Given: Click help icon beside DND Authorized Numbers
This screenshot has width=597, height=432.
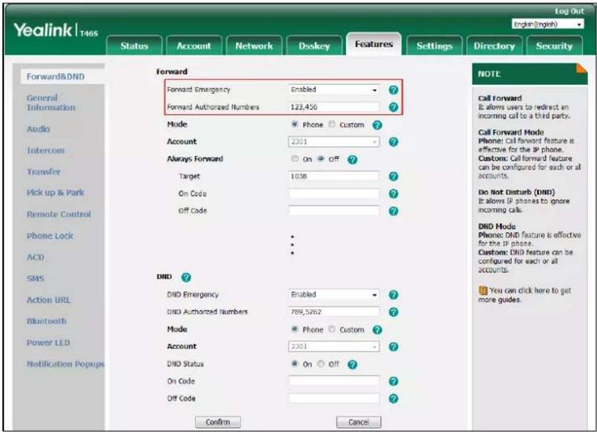Looking at the screenshot, I should (393, 312).
